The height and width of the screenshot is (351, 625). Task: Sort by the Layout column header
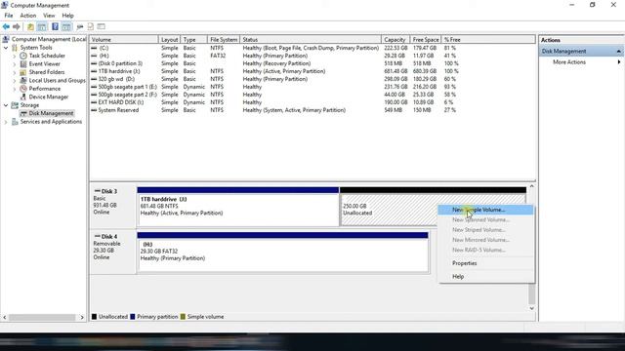point(169,40)
